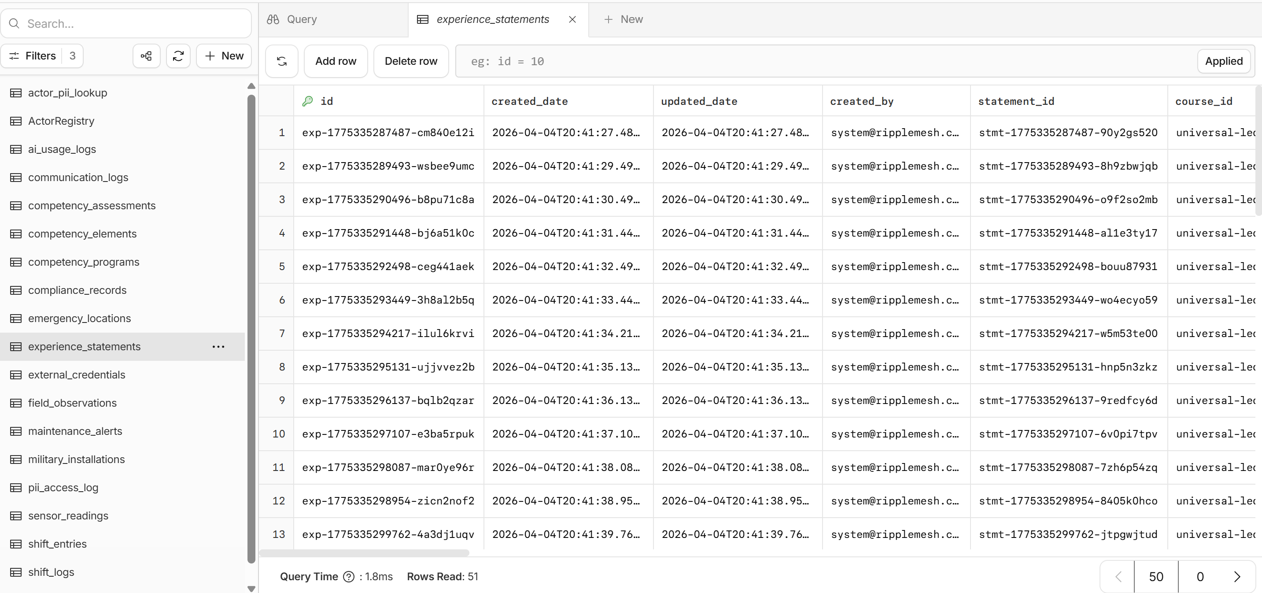Open options menu for experience_statements table

218,346
